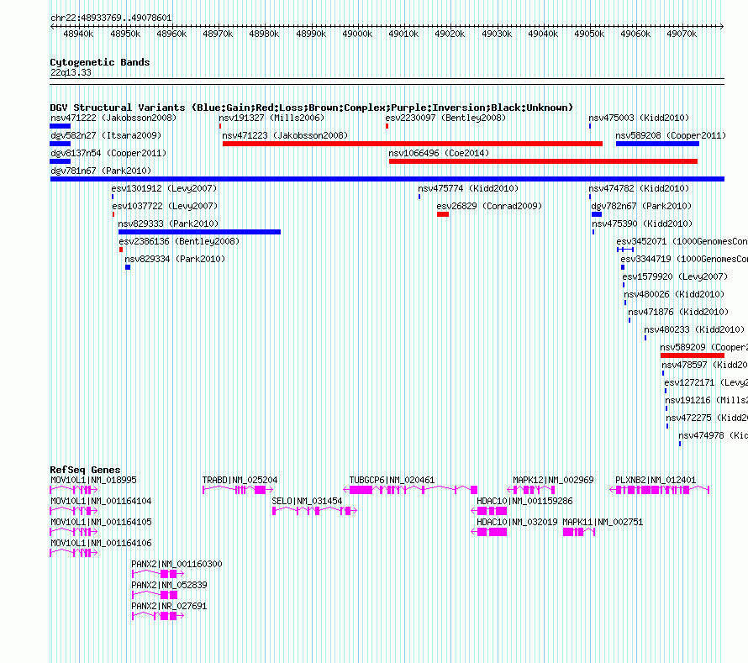Click the PANX2|NR_027691 gene model
748x663 pixels.
[x=158, y=616]
